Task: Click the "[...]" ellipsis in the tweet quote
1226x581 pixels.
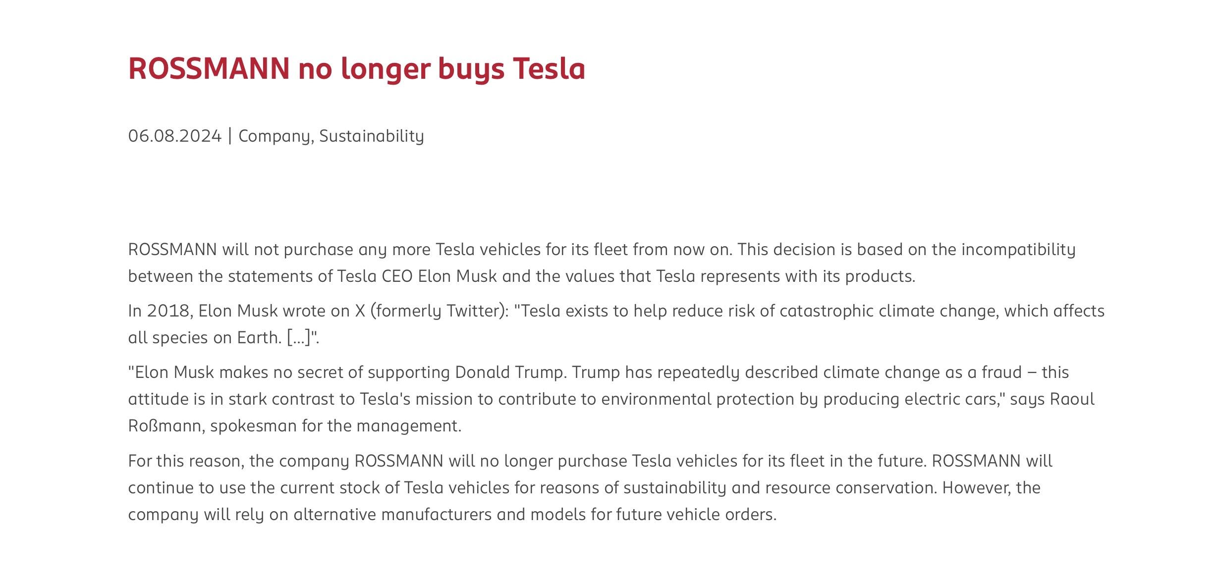Action: 299,337
